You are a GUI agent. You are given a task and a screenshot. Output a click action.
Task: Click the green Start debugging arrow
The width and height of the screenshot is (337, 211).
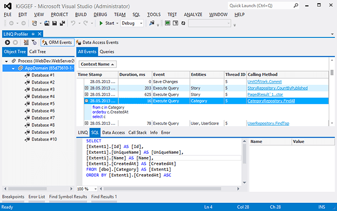[101, 23]
